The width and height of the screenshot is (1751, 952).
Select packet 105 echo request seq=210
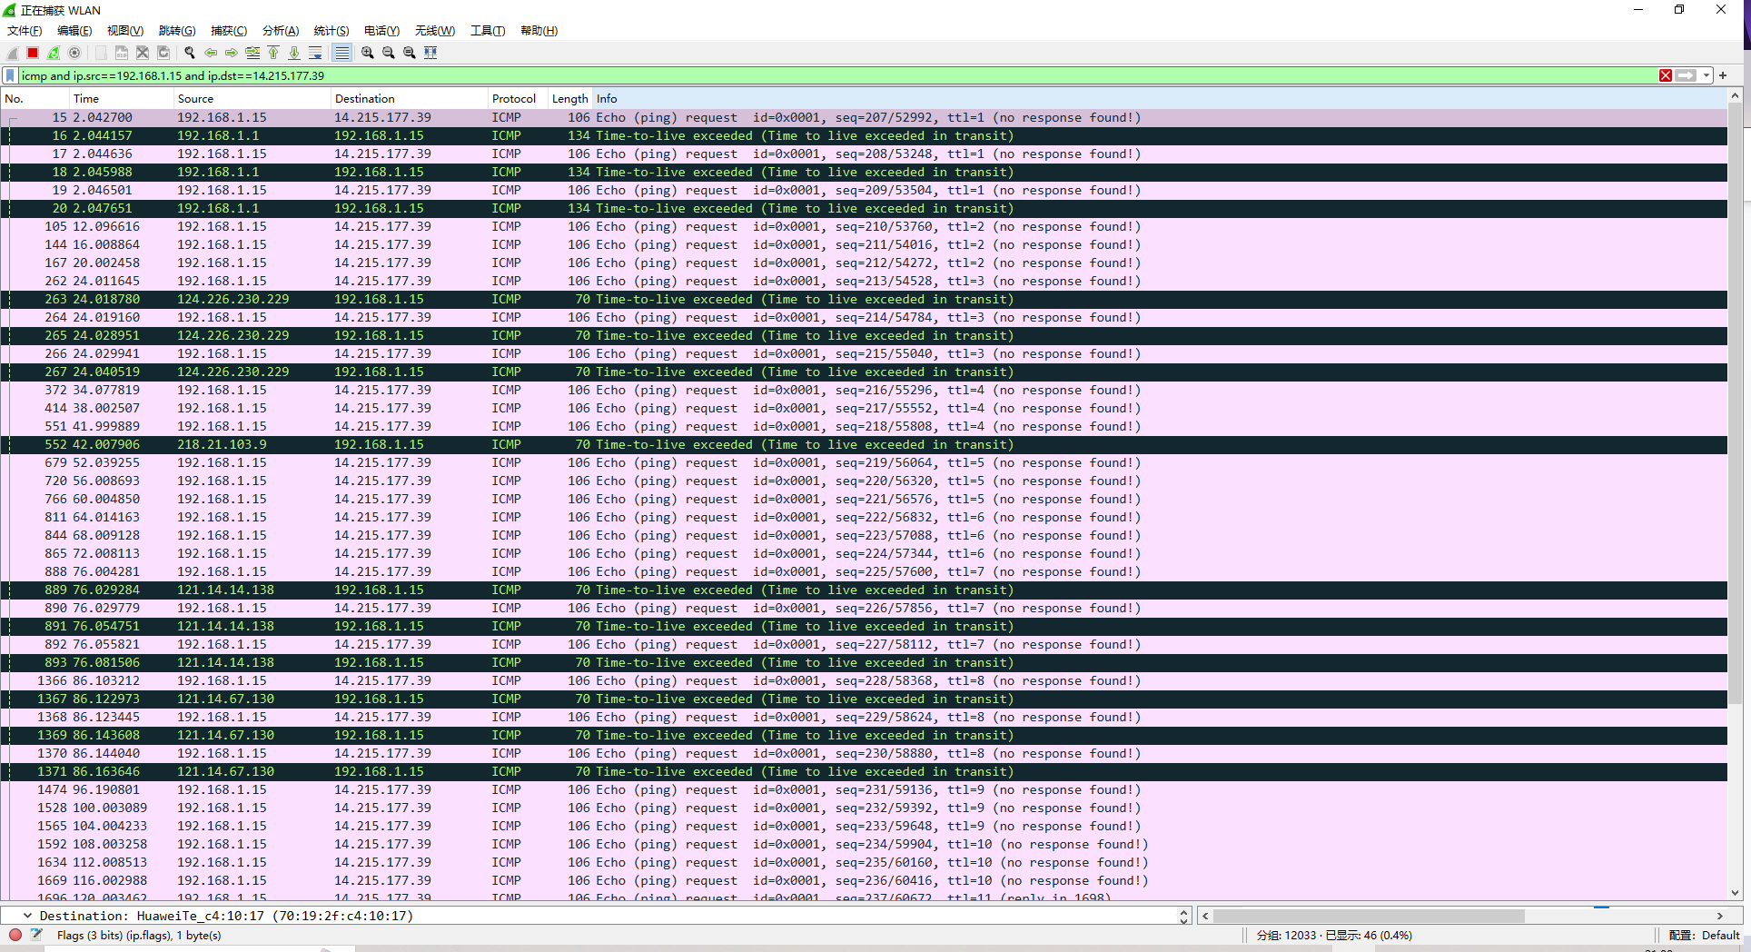pos(864,226)
